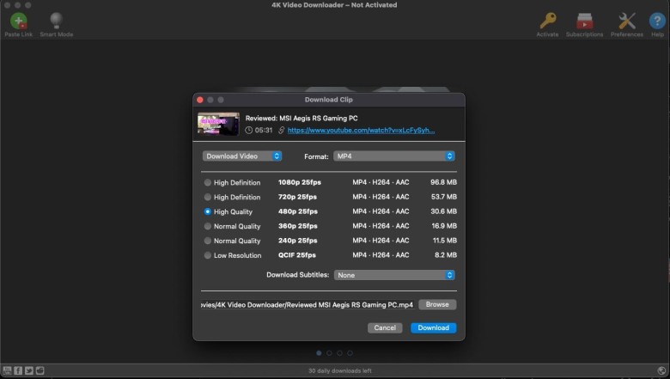Open the Download Video dropdown
The width and height of the screenshot is (670, 379).
(242, 156)
